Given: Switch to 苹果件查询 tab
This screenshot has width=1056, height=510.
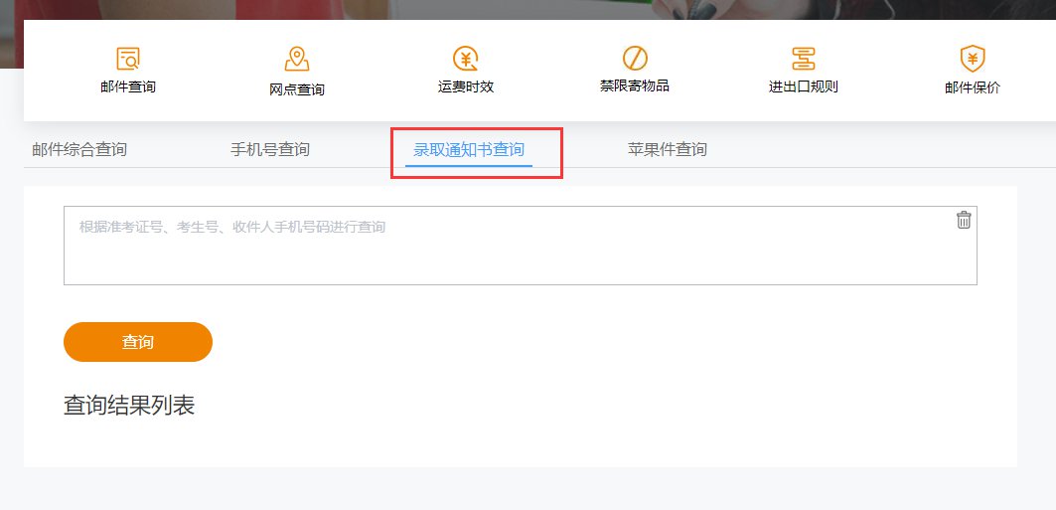Looking at the screenshot, I should coord(668,149).
